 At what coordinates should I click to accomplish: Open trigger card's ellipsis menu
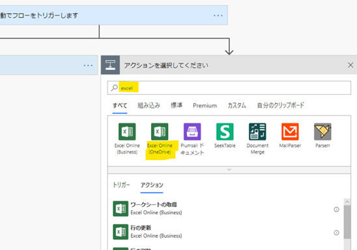(x=218, y=16)
